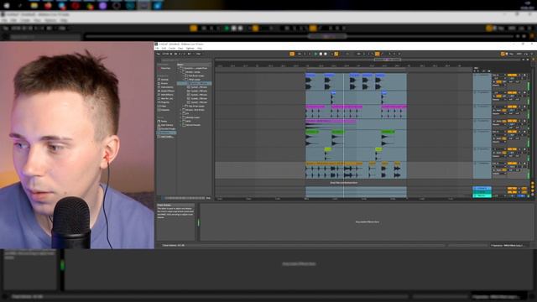Image resolution: width=537 pixels, height=302 pixels.
Task: Select the Max for Live category
Action: pos(166,98)
